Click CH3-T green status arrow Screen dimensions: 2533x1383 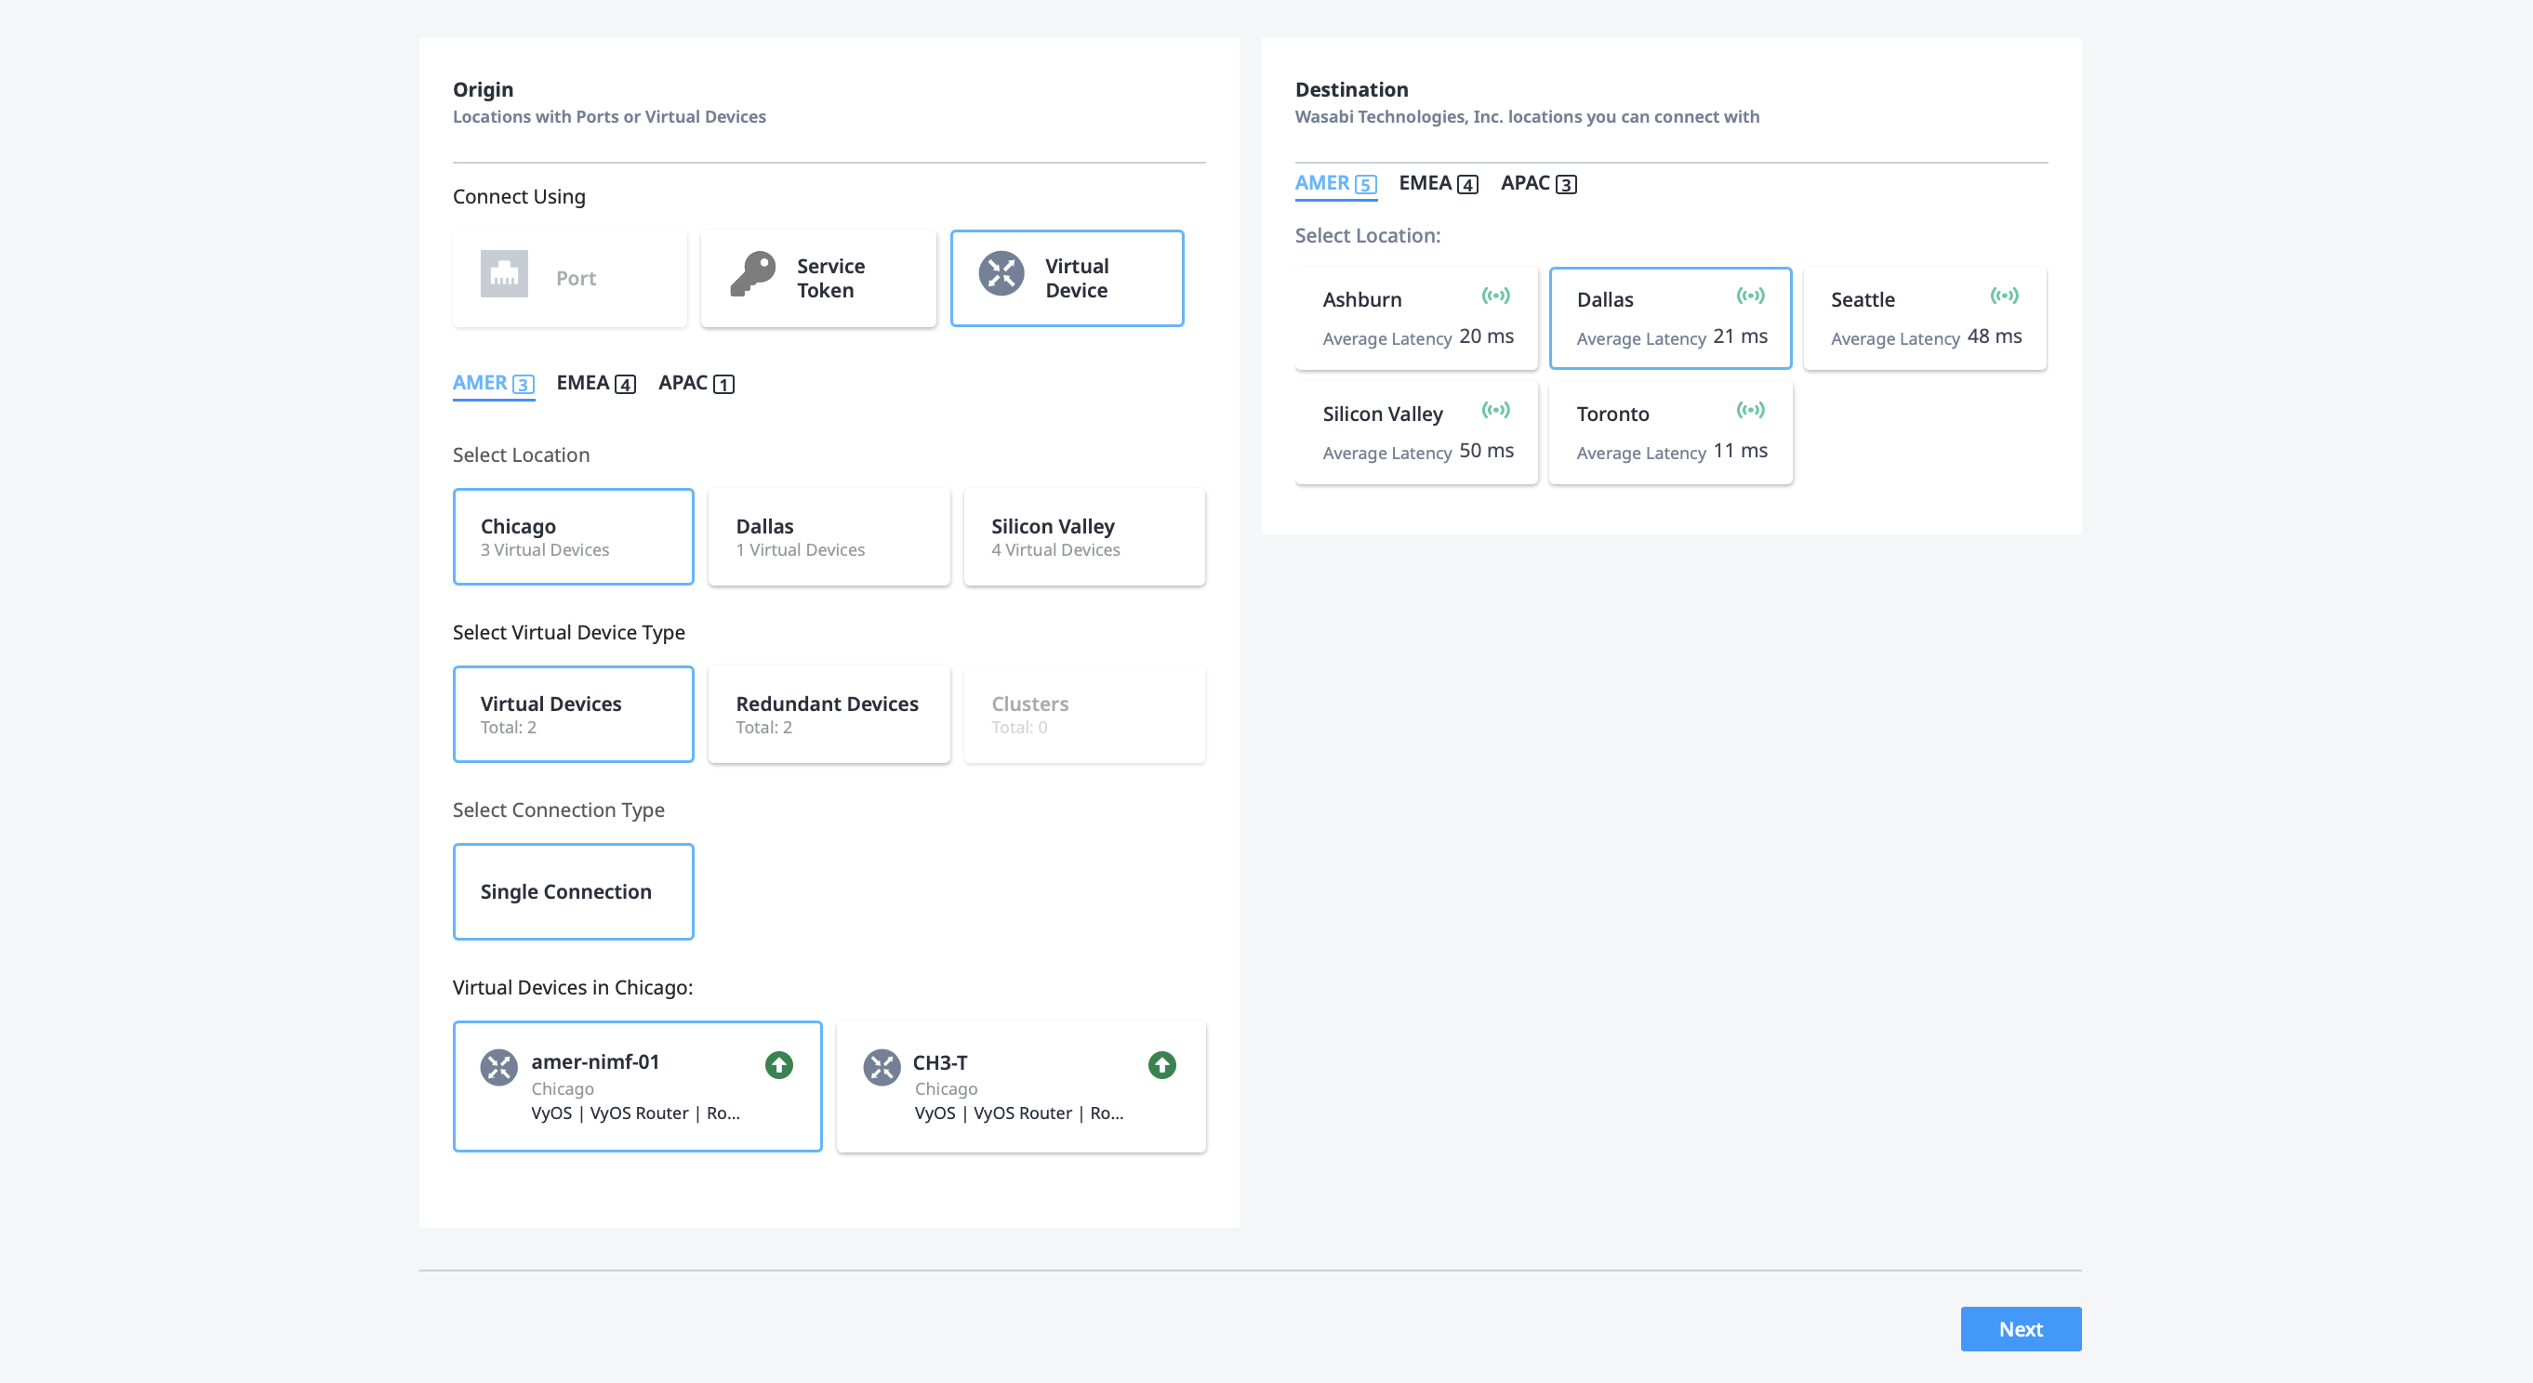click(x=1162, y=1065)
